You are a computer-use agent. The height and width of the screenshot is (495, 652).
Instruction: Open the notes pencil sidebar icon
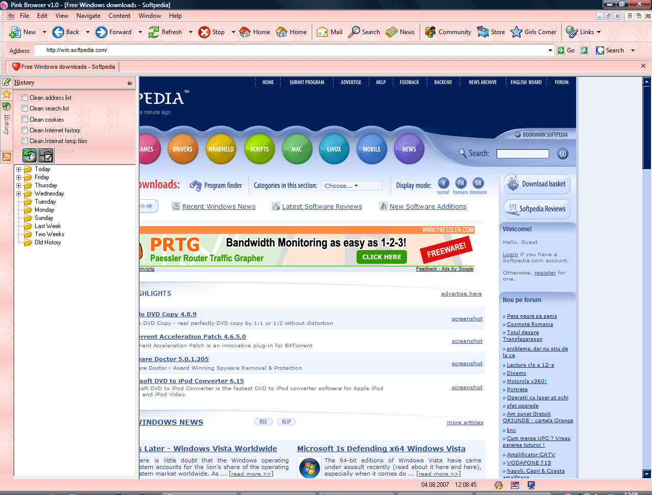[x=7, y=82]
